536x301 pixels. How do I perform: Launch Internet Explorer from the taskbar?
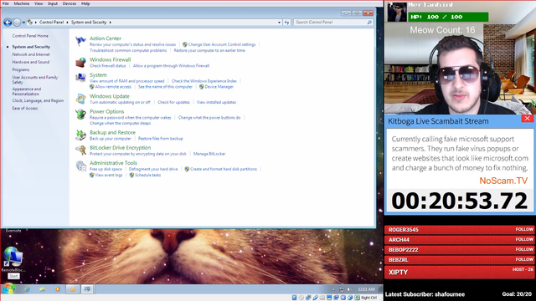click(27, 289)
